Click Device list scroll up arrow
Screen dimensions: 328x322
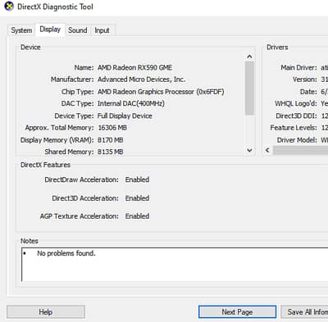coord(249,57)
